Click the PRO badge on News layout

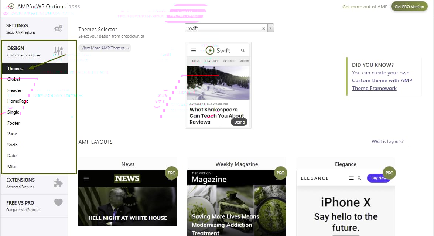click(x=172, y=173)
